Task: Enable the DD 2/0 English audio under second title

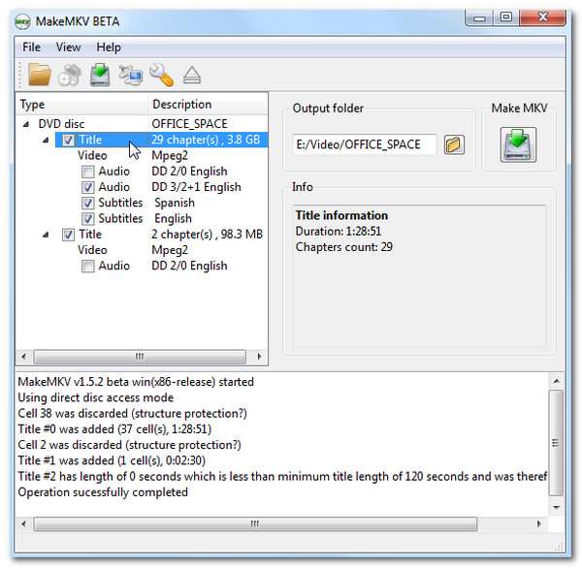Action: tap(87, 266)
